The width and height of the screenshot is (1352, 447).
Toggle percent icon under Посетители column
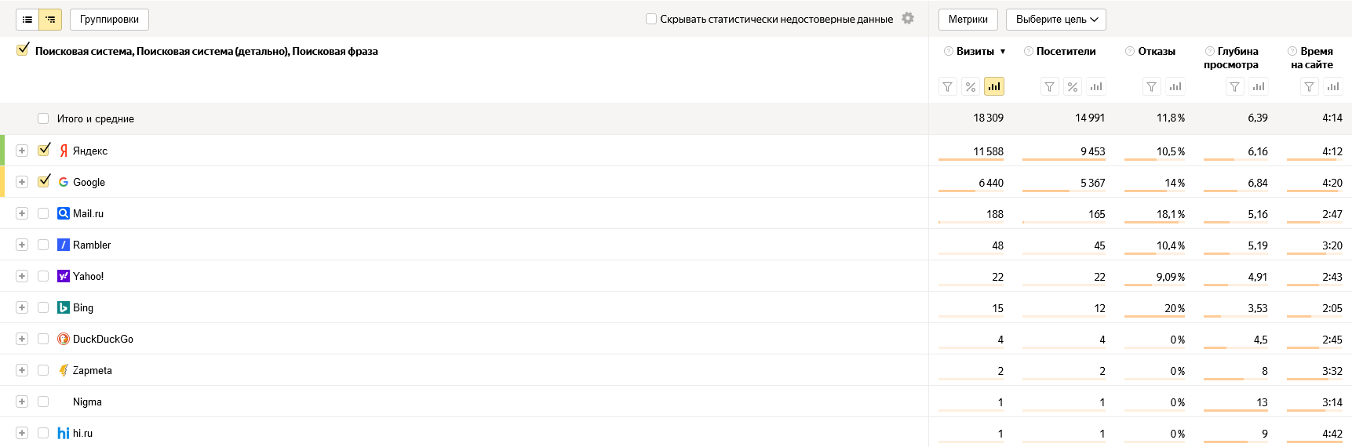[x=1073, y=86]
